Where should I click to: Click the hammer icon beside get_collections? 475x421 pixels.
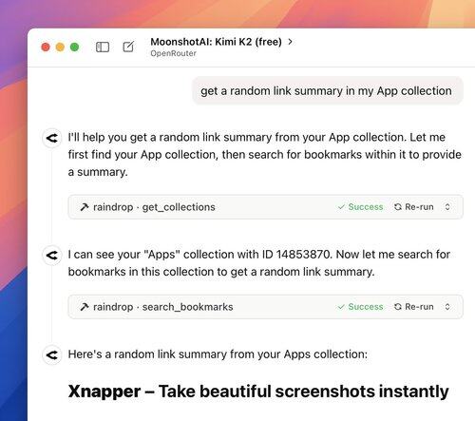tap(85, 207)
